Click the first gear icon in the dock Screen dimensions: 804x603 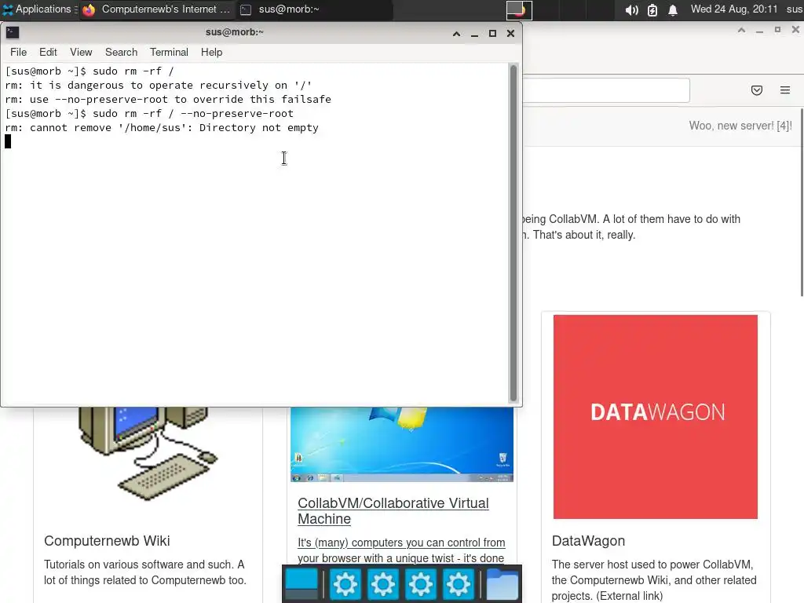(345, 584)
